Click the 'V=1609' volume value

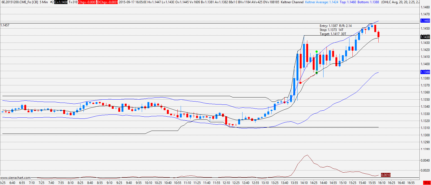[x=195, y=2]
